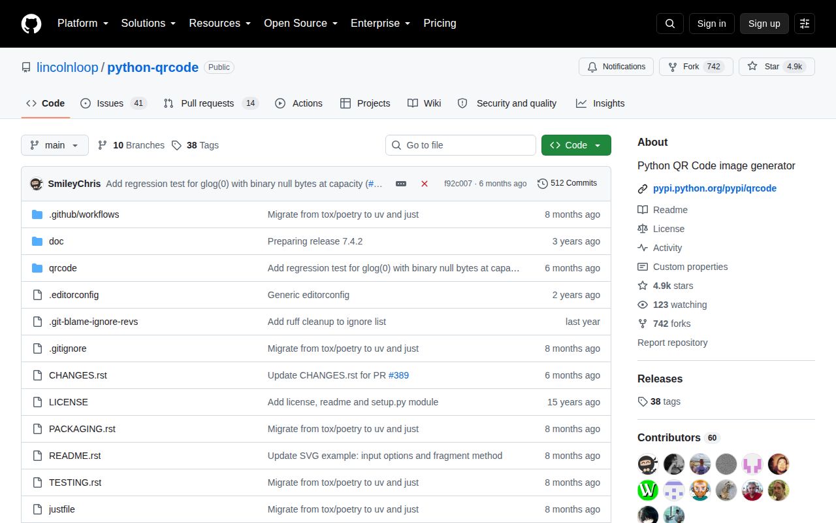
Task: Click the green W contributor avatar
Action: pos(648,490)
